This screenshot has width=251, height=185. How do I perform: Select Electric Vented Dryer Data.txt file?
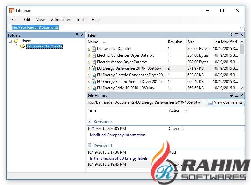tap(122, 62)
